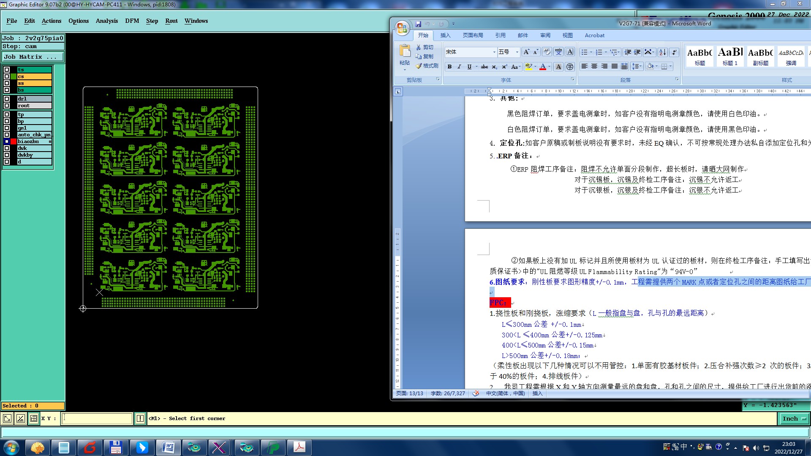Apply the 副标题 style

760,56
